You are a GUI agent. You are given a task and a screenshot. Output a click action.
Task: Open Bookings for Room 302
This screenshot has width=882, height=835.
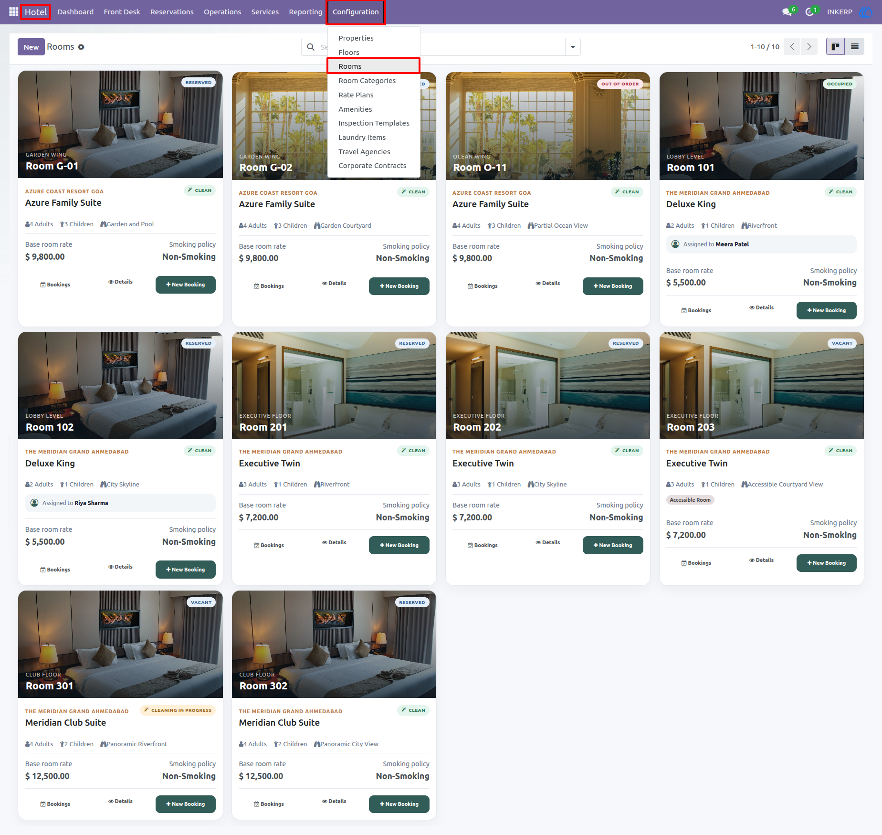[269, 804]
